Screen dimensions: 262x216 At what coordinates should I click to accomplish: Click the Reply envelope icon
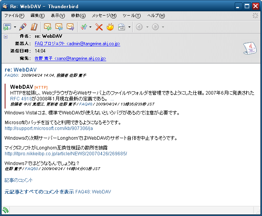[x=48, y=26]
